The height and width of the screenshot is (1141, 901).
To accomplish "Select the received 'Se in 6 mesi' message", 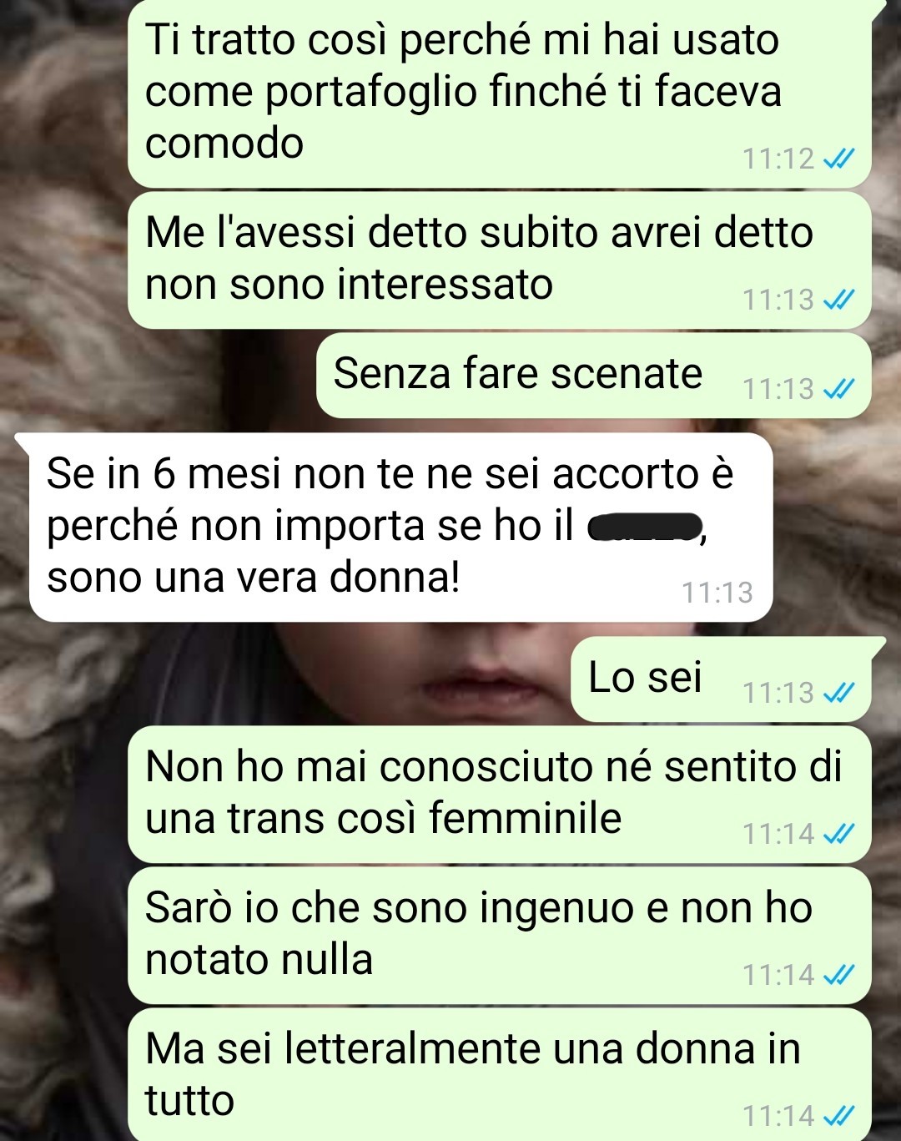I will click(401, 528).
